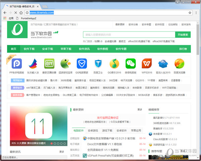The width and height of the screenshot is (201, 161).
Task: Open the 百度浏览器 icon
Action: 179,63
